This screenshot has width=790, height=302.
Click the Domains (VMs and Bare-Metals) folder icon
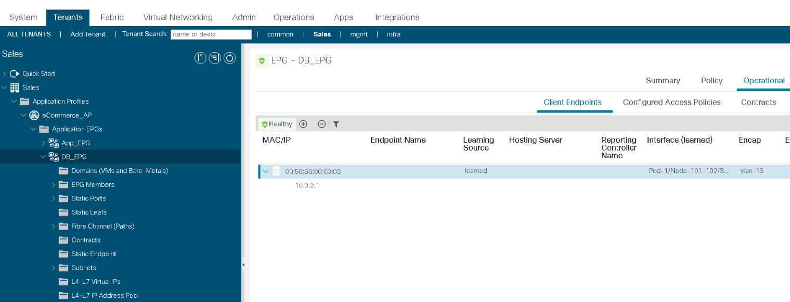63,171
